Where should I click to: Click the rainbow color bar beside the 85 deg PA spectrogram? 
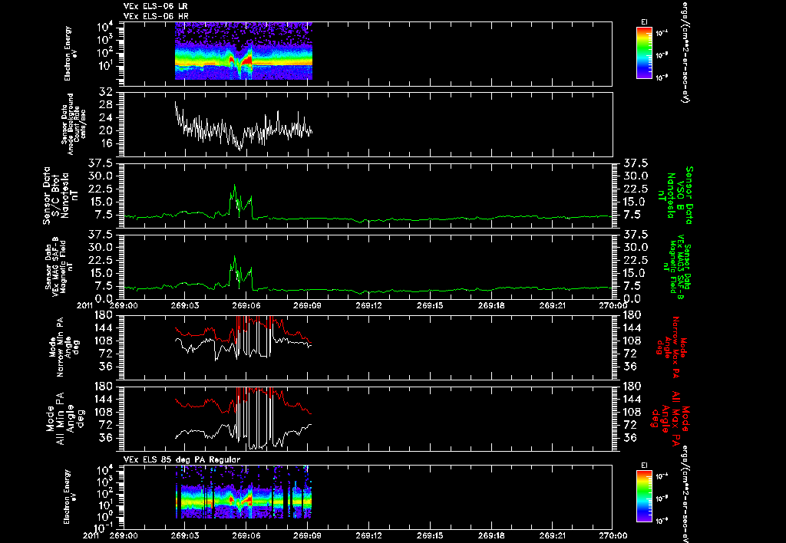point(644,498)
